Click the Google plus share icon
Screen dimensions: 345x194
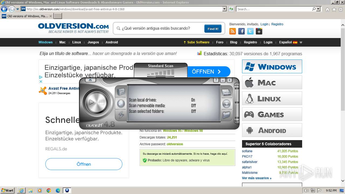(259, 31)
